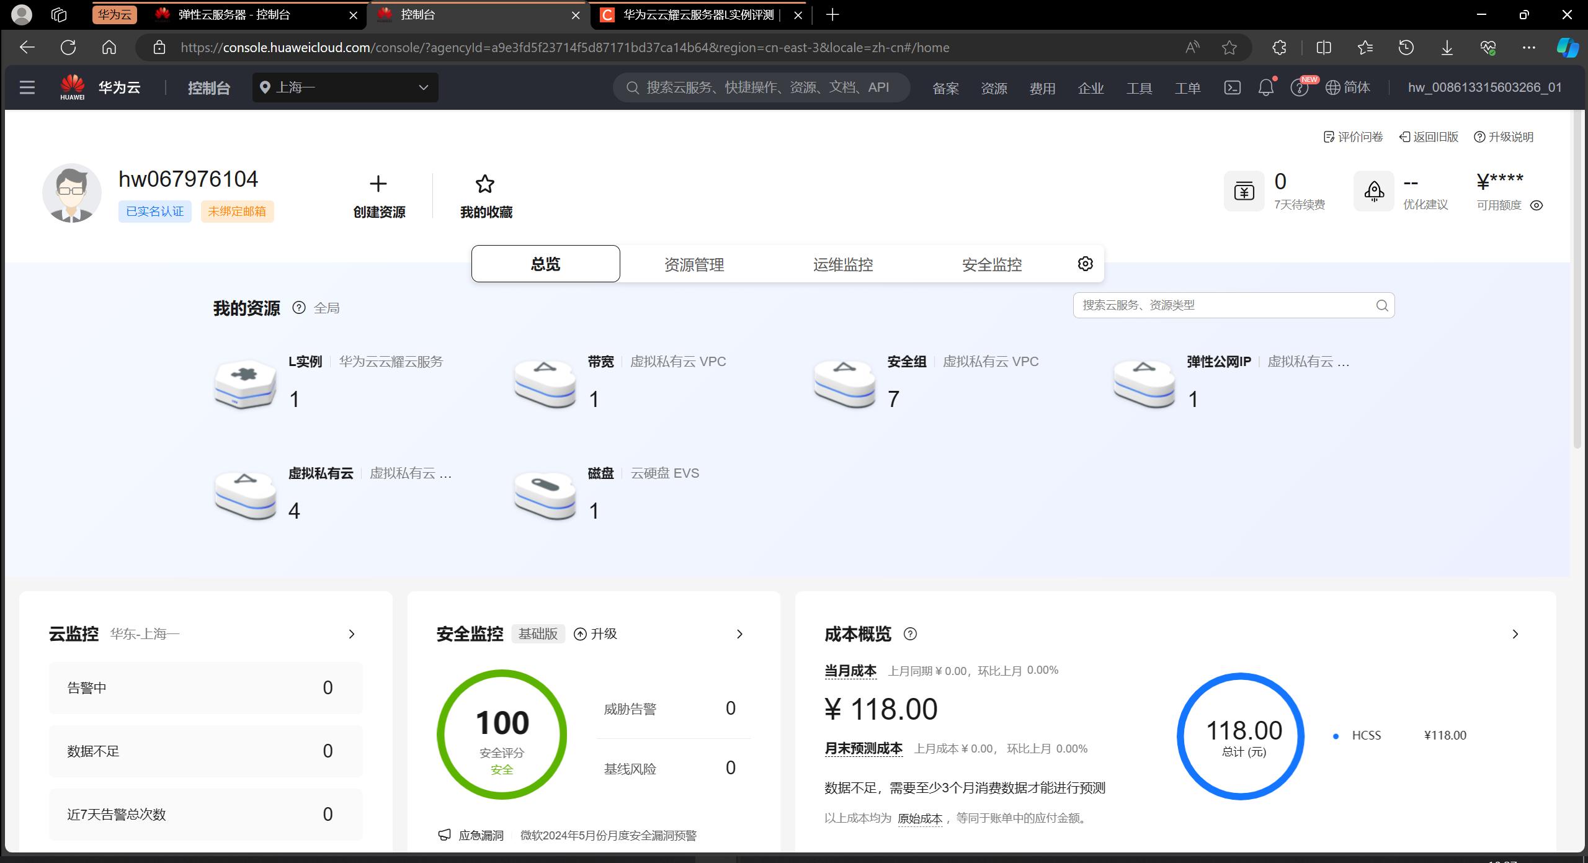This screenshot has width=1588, height=863.
Task: Expand the 云监控 panel arrow
Action: pos(352,634)
